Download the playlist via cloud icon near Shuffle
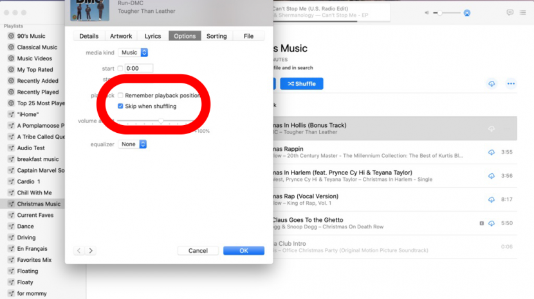The width and height of the screenshot is (534, 299). coord(492,83)
